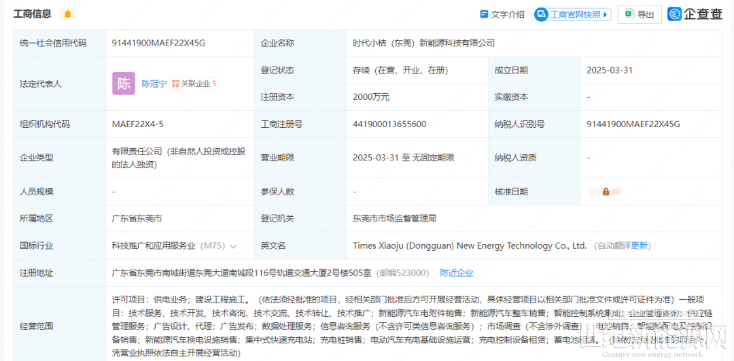Select registration number 441900013655600
Viewport: 734px width, 361px height.
389,124
